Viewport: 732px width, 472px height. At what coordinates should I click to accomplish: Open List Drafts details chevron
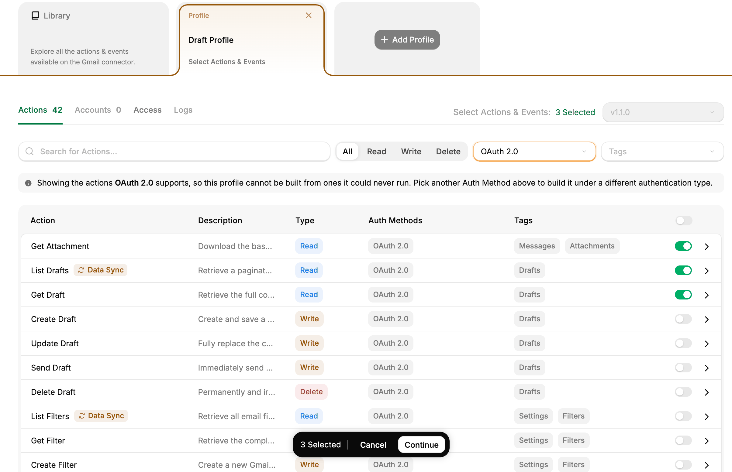(706, 270)
